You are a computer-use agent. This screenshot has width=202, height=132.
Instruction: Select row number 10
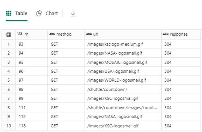pos(9,125)
